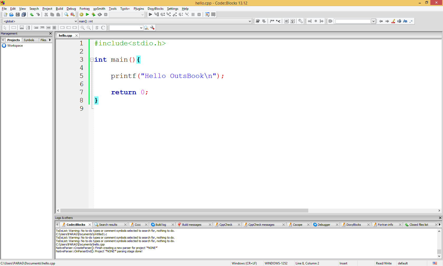Click the yellow gear Build icon
This screenshot has height=266, width=443.
(81, 14)
